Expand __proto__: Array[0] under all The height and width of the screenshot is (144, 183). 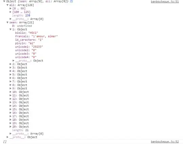(x=11, y=19)
